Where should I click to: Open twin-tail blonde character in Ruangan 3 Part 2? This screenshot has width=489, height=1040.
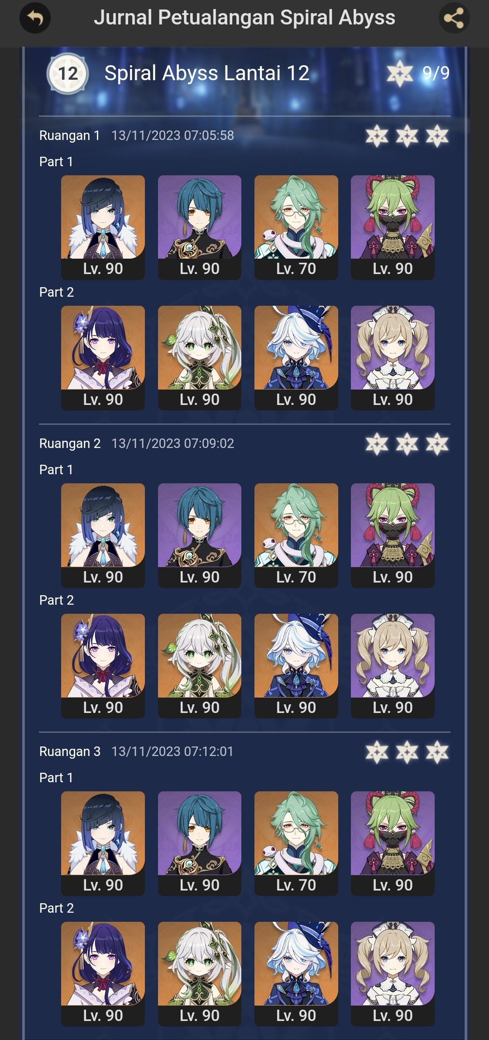pyautogui.click(x=393, y=974)
